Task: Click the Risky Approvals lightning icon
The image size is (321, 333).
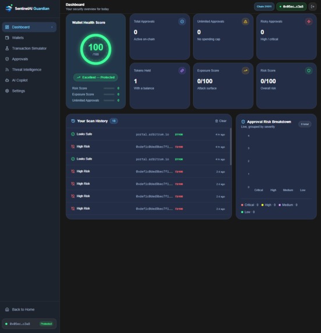Action: pos(309,22)
